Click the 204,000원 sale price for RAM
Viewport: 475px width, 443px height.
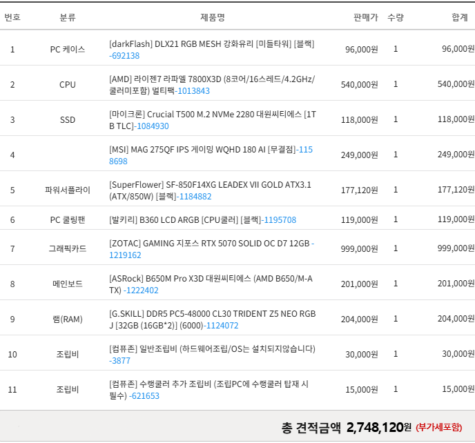[360, 319]
